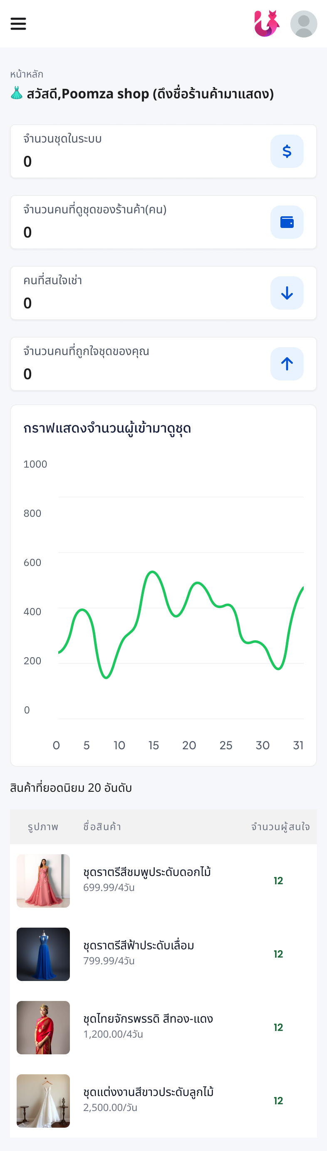Open the hamburger menu
327x1151 pixels.
coord(18,24)
